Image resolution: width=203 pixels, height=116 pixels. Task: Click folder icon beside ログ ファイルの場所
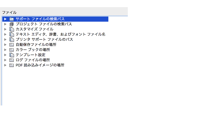11,60
